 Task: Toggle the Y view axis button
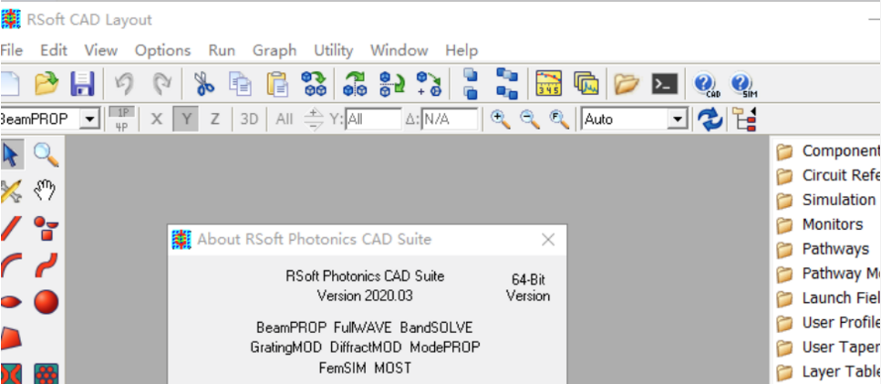pyautogui.click(x=187, y=119)
